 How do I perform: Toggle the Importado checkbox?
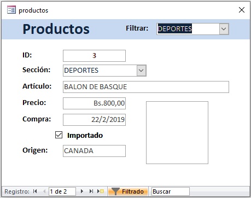point(59,135)
